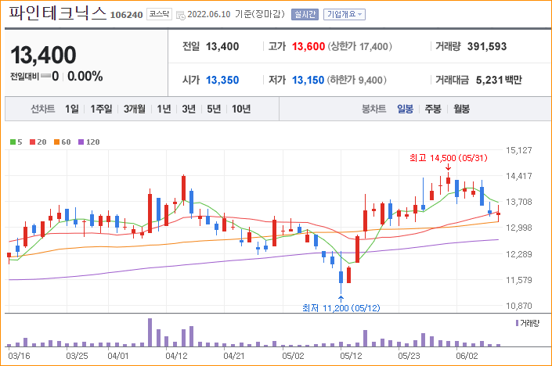Switch to the 월봉 candlestick chart
Image resolution: width=552 pixels, height=366 pixels.
point(461,109)
